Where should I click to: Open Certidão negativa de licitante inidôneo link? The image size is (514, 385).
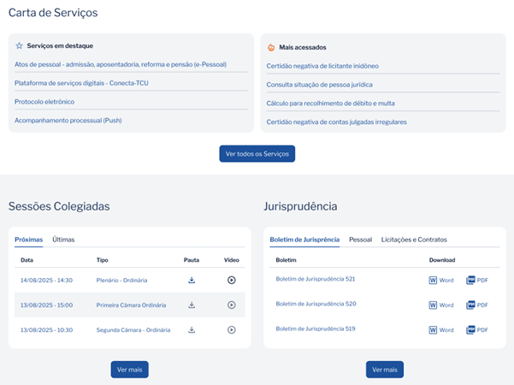[x=322, y=65]
